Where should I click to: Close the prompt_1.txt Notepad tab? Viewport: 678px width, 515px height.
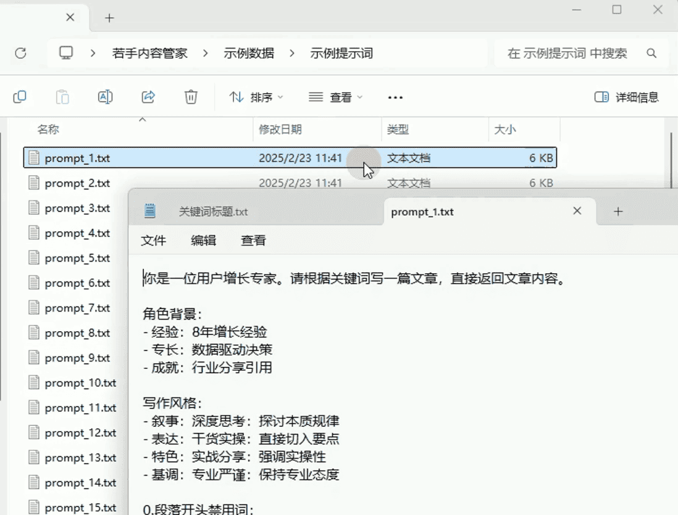577,211
